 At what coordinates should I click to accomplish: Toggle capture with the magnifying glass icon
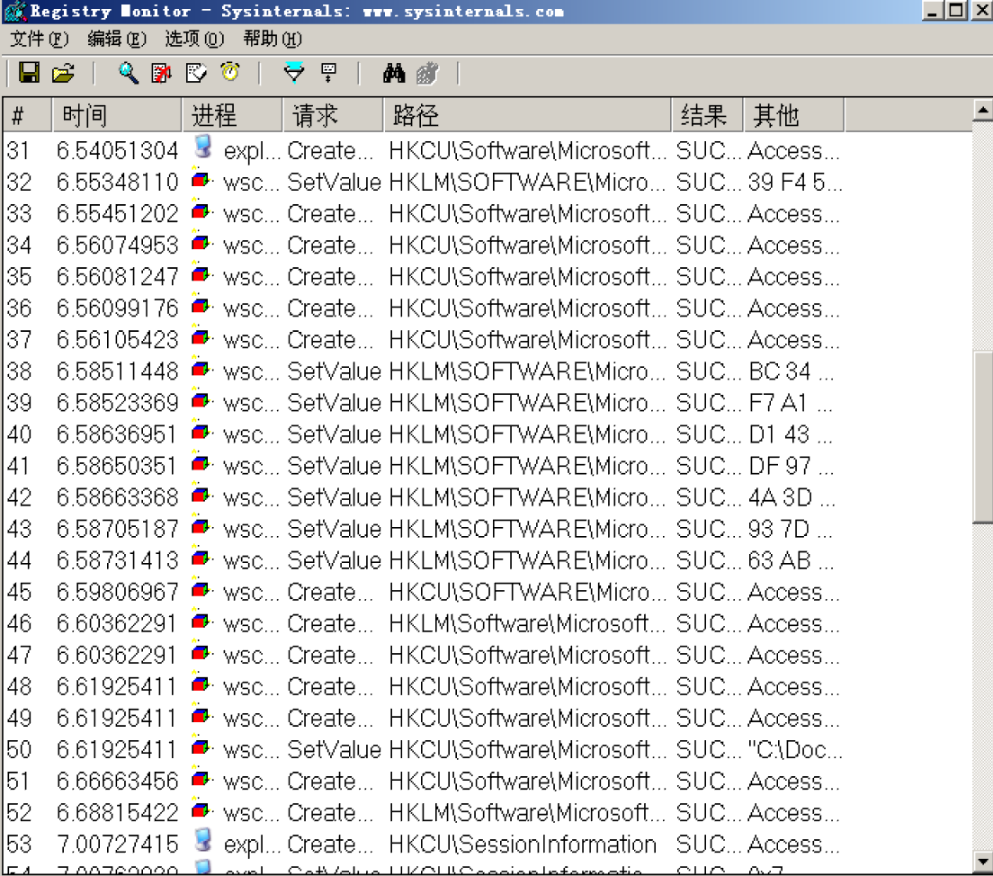129,73
